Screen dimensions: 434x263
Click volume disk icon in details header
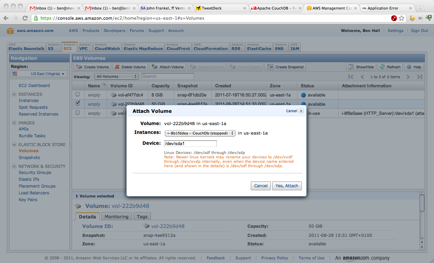[78, 206]
